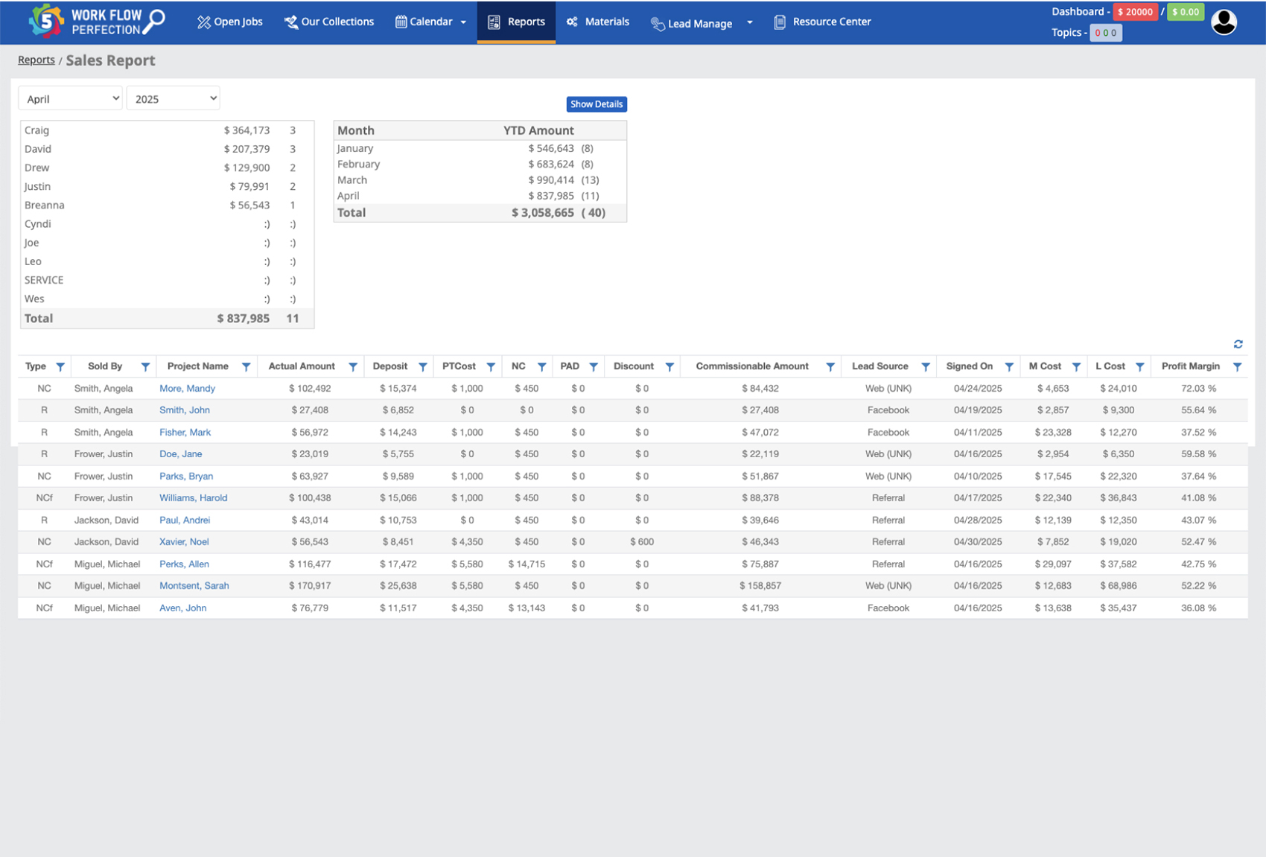This screenshot has width=1266, height=857.
Task: Go to Open Jobs
Action: [230, 22]
